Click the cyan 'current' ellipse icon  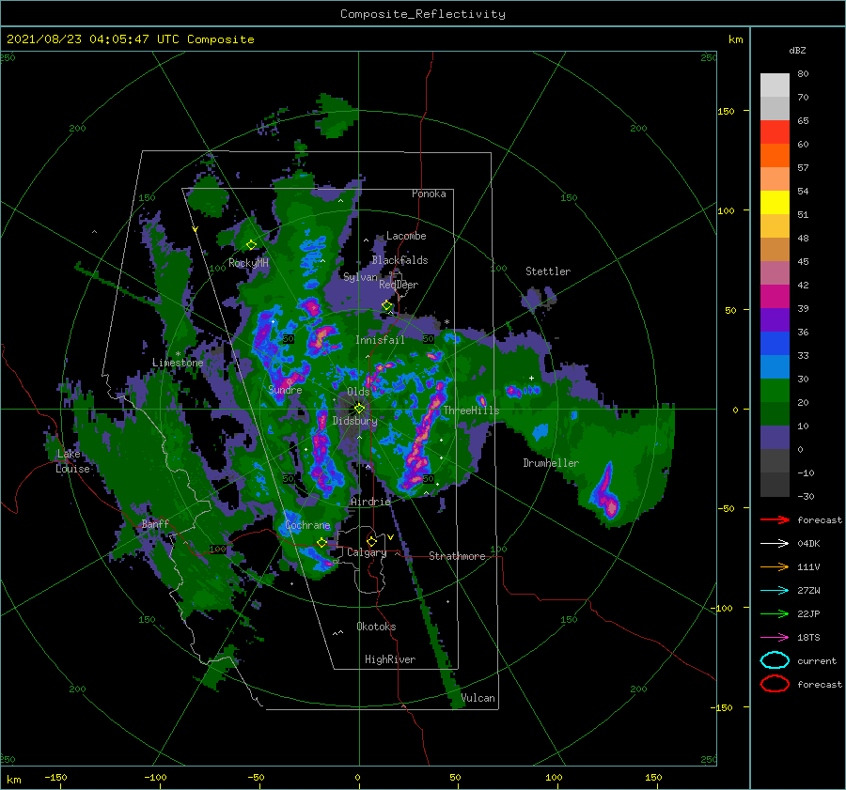click(x=775, y=660)
